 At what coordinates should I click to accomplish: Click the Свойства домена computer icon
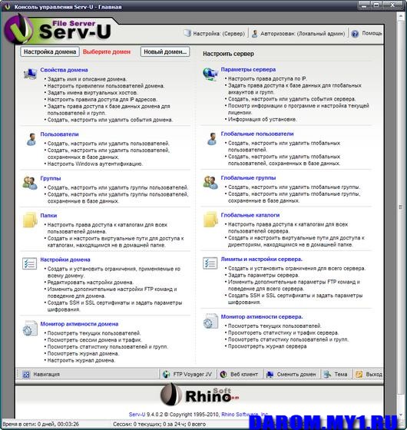pyautogui.click(x=30, y=74)
